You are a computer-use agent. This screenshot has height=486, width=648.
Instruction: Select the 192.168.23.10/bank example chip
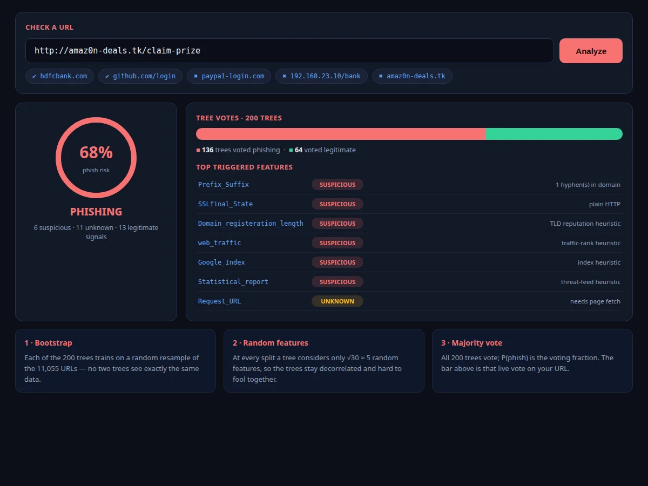(321, 76)
